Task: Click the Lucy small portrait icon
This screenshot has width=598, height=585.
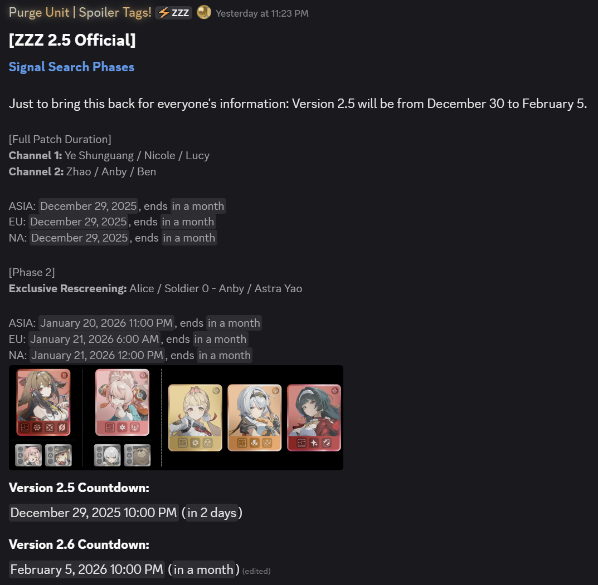Action: tap(59, 455)
